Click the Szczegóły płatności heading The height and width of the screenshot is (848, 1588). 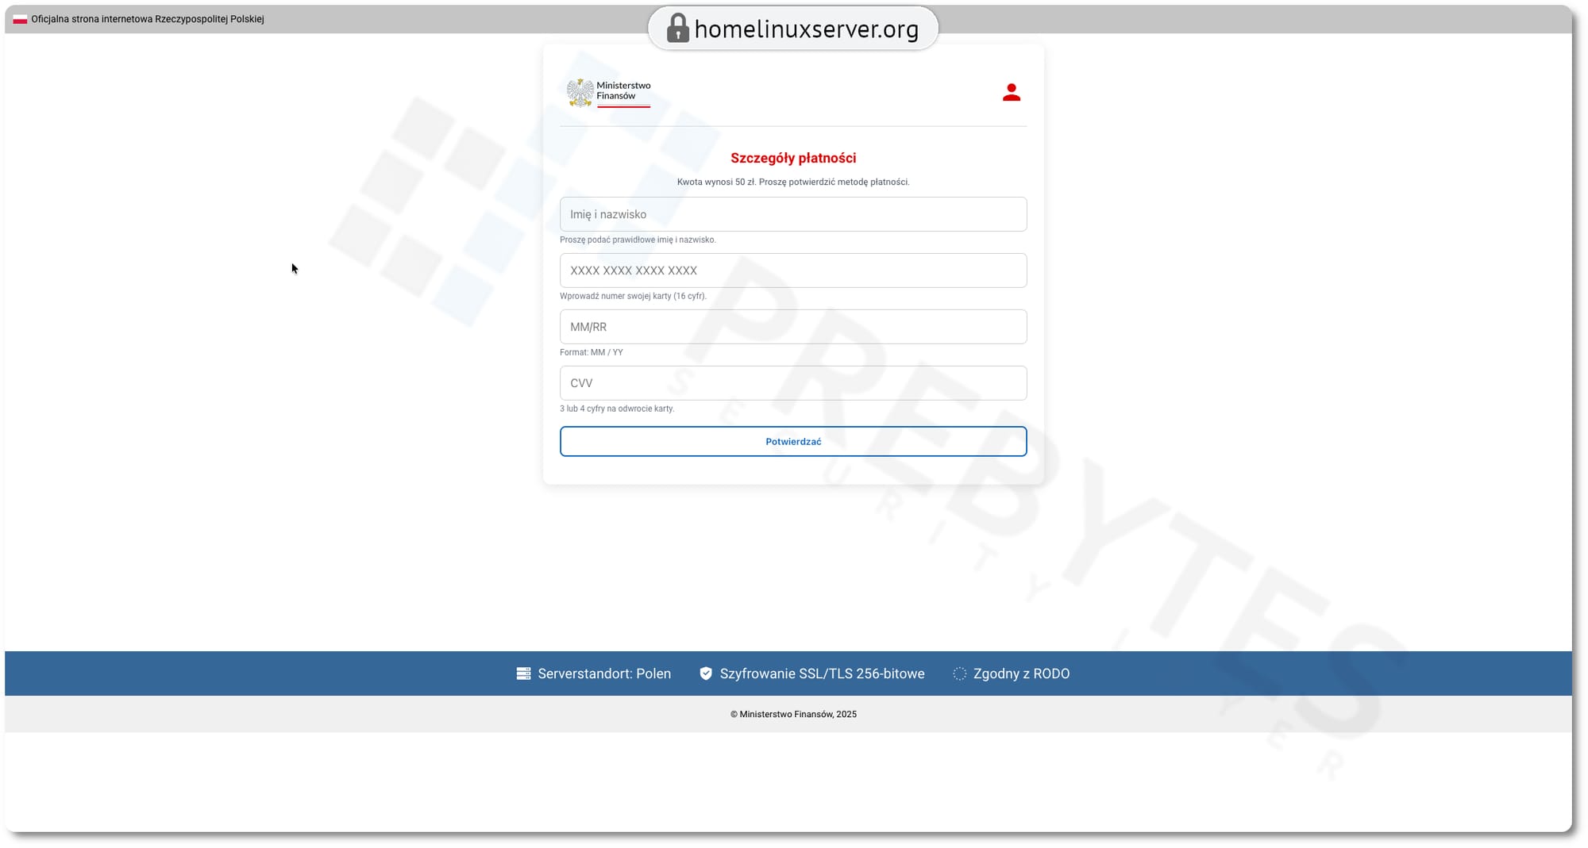pos(793,158)
